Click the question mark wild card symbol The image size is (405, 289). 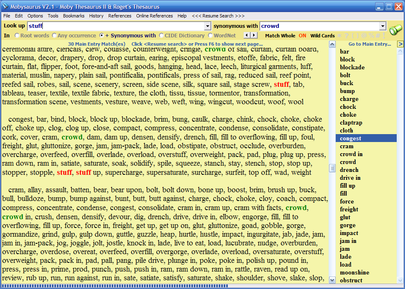point(346,35)
